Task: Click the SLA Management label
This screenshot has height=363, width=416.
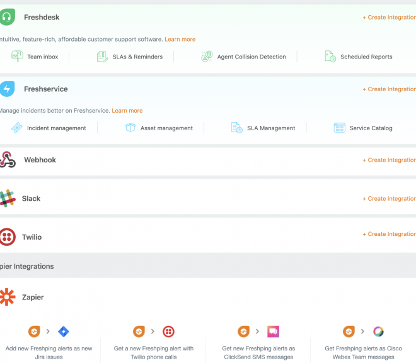Action: click(271, 128)
